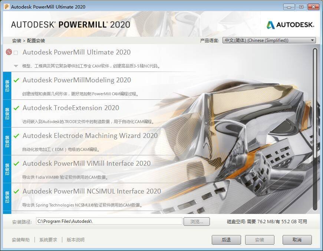
Task: Click blue 已安装 tab beside PowerMillModeling
Action: coord(7,86)
